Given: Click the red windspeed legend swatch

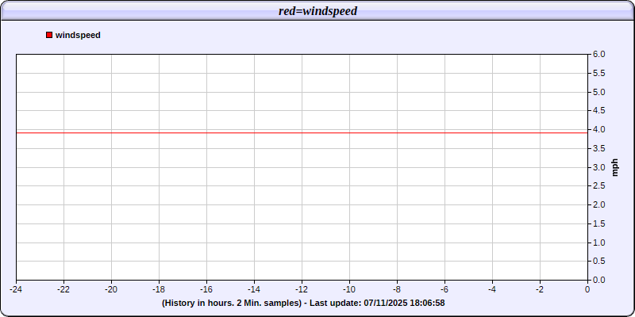Looking at the screenshot, I should [49, 35].
